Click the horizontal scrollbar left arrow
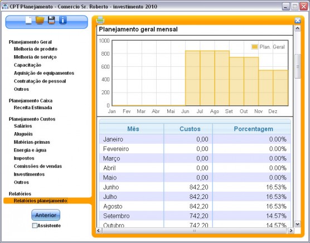Screen dimensions: 310x243 [x=99, y=231]
